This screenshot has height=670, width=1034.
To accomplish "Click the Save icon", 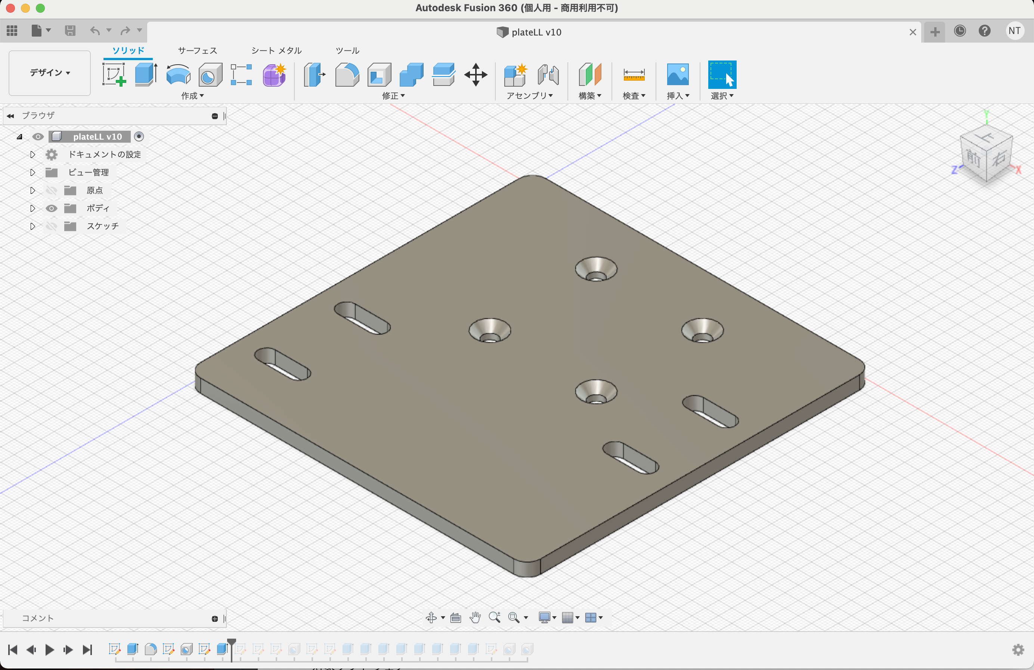I will 70,30.
